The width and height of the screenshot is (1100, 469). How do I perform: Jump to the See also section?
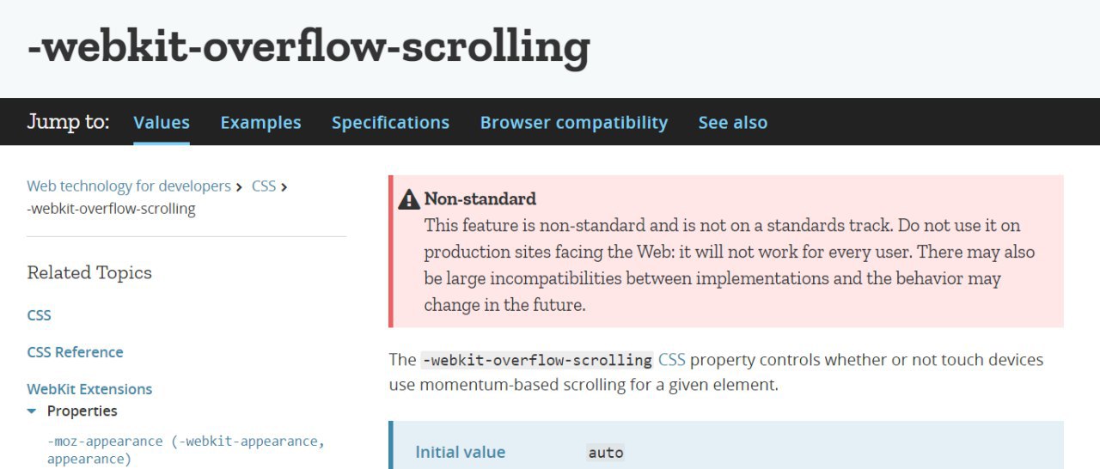pos(732,123)
